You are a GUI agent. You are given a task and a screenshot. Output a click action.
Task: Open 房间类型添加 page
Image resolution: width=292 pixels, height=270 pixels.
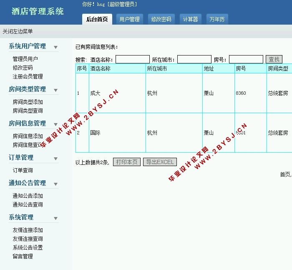coord(28,102)
